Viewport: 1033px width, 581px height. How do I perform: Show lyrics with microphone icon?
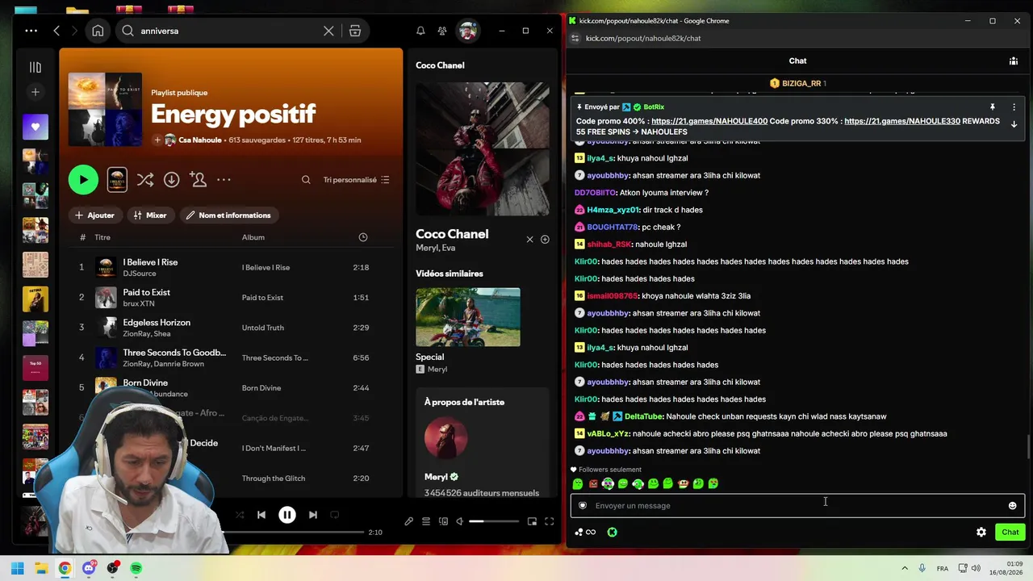coord(409,521)
